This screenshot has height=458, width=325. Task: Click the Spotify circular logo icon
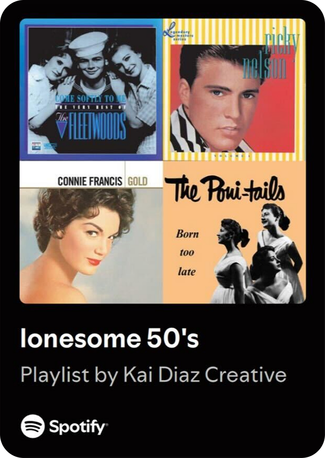click(32, 426)
